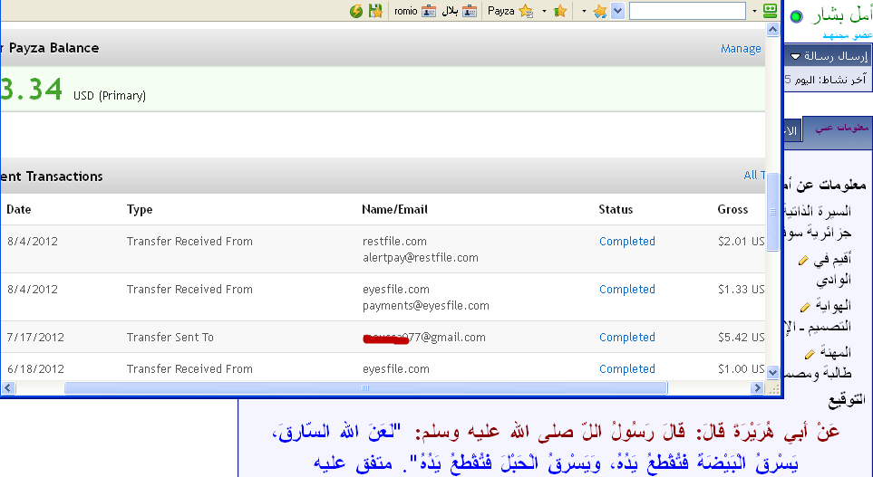The height and width of the screenshot is (477, 873).
Task: Click the Transfer Sent To type cell
Action: coord(170,337)
